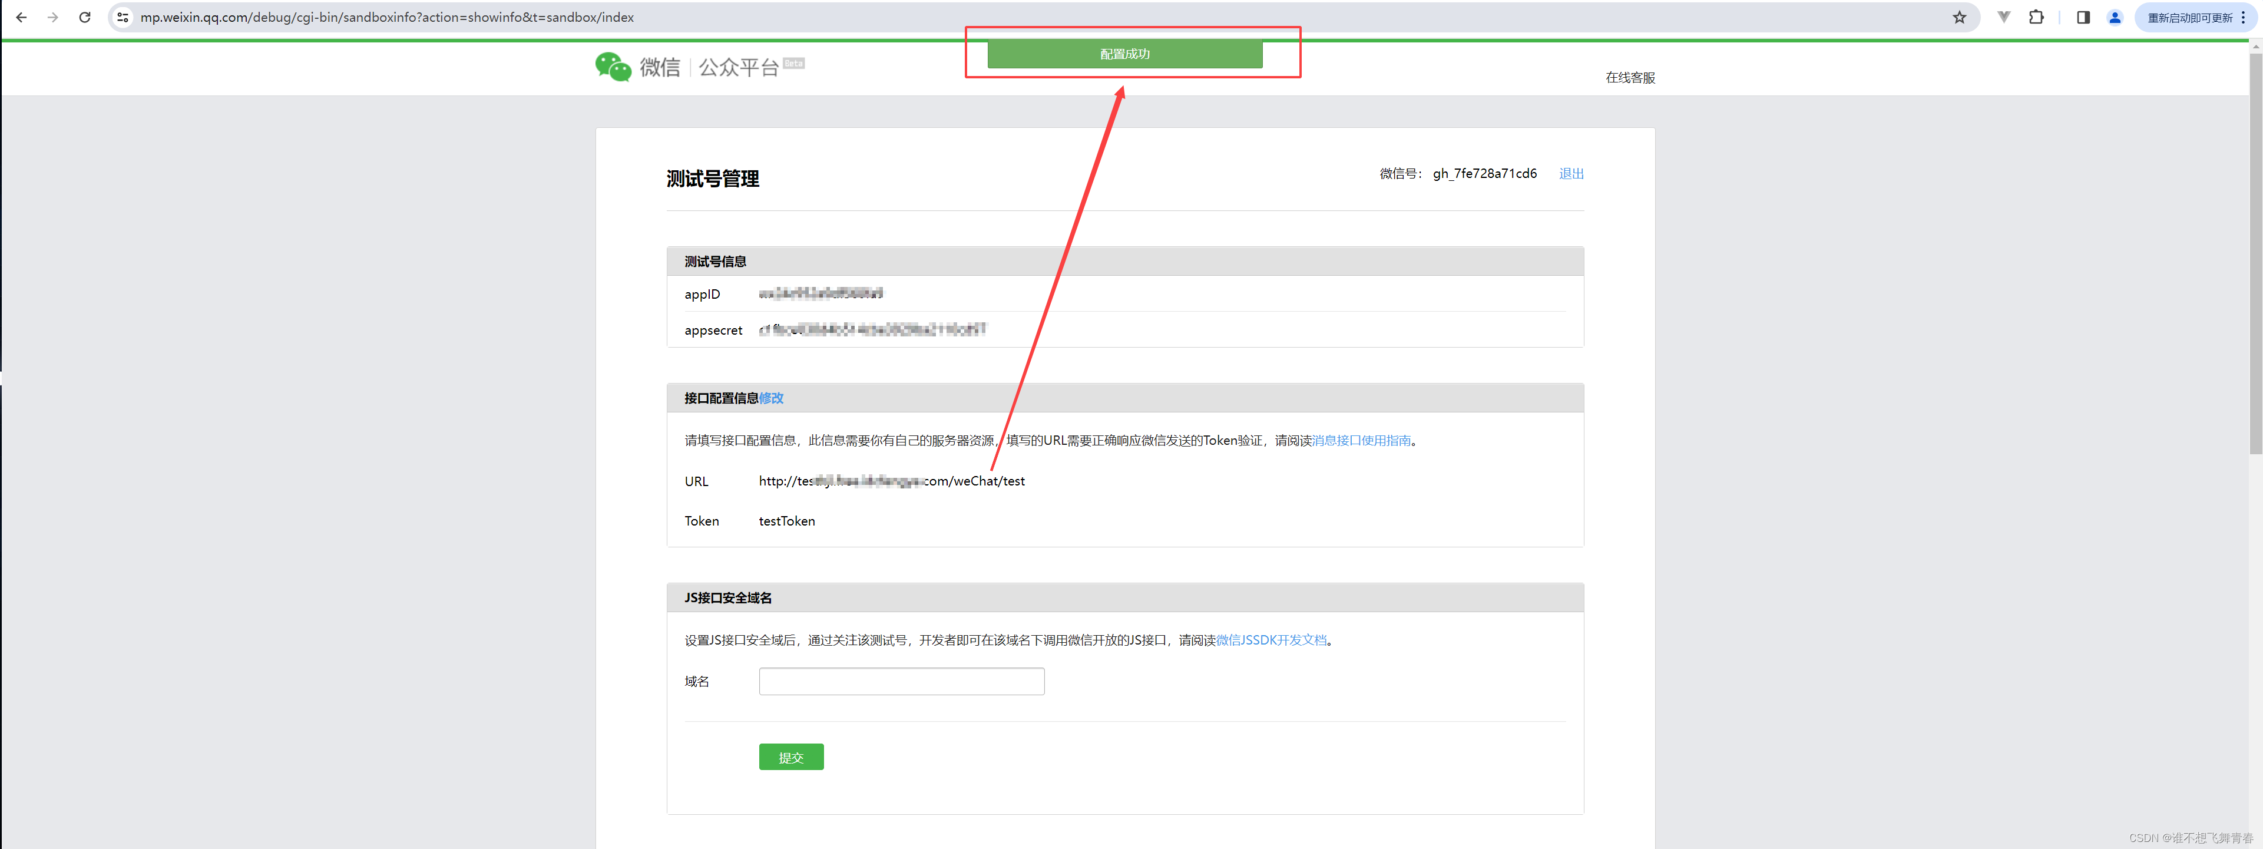Click the browser forward arrow
This screenshot has width=2263, height=849.
coord(52,18)
